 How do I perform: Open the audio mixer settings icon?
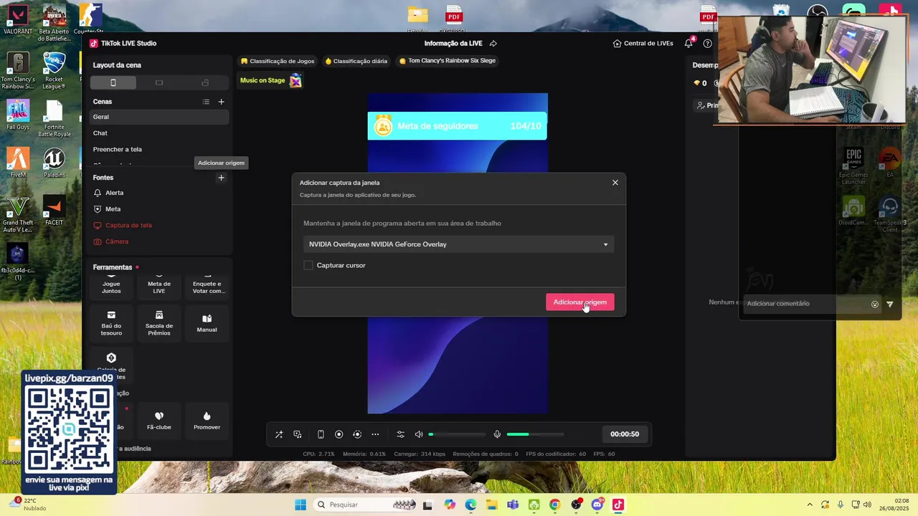tap(400, 434)
